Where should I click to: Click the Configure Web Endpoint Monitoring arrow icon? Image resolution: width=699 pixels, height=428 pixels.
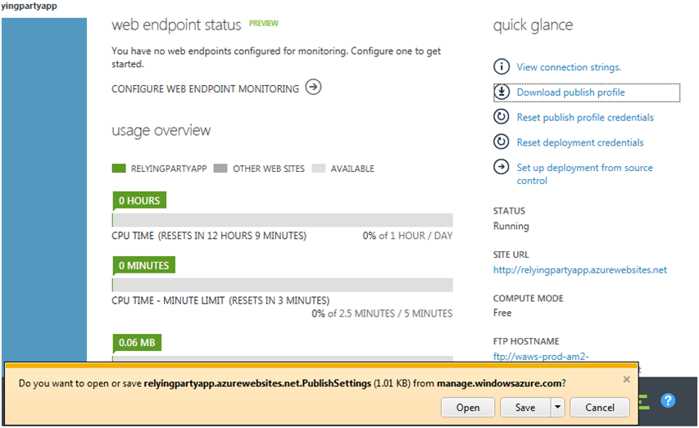coord(313,88)
